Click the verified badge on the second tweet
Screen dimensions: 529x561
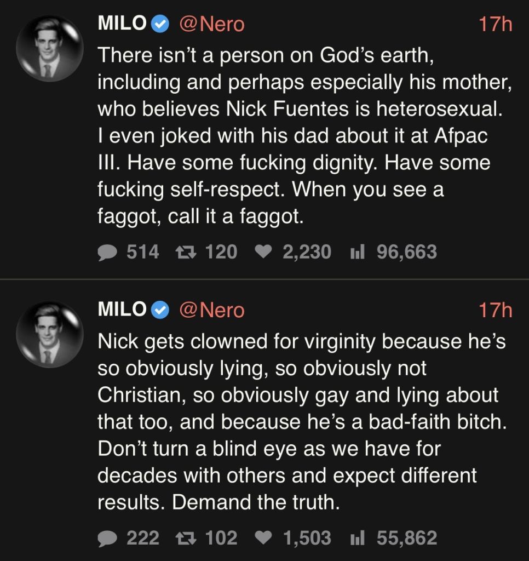(x=159, y=311)
